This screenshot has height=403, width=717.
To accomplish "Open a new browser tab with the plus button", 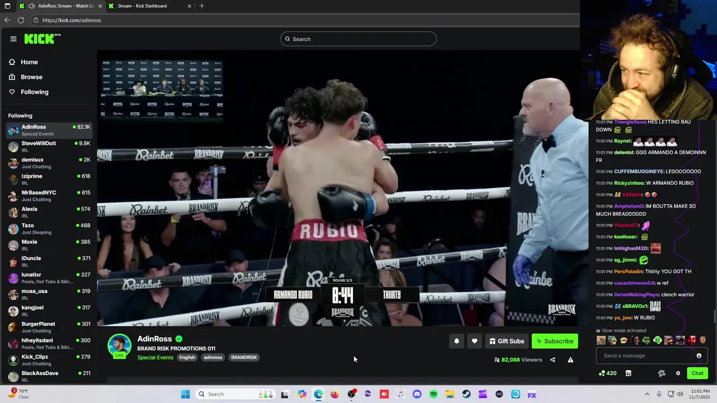I will click(202, 6).
